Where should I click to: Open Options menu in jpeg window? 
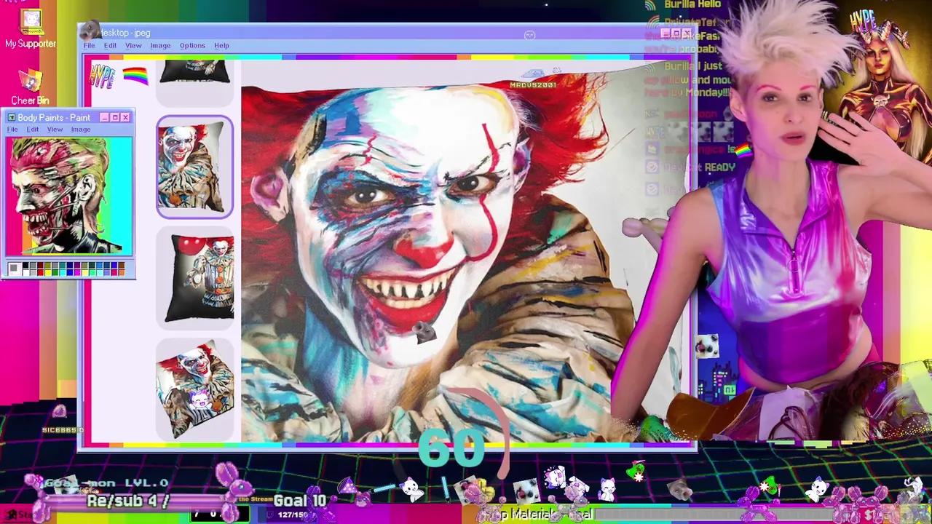point(192,46)
